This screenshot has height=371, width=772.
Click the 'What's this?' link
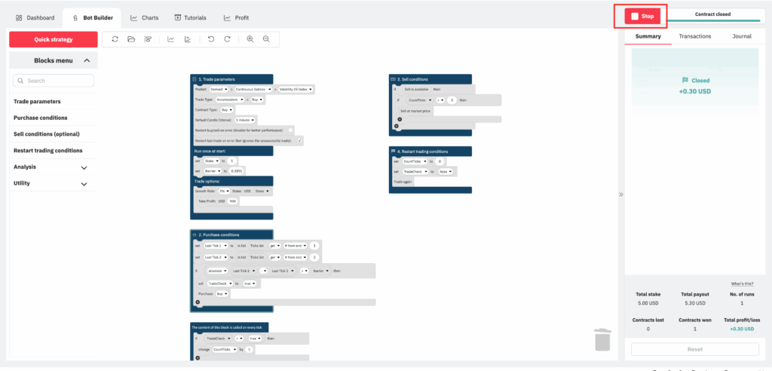pos(742,284)
